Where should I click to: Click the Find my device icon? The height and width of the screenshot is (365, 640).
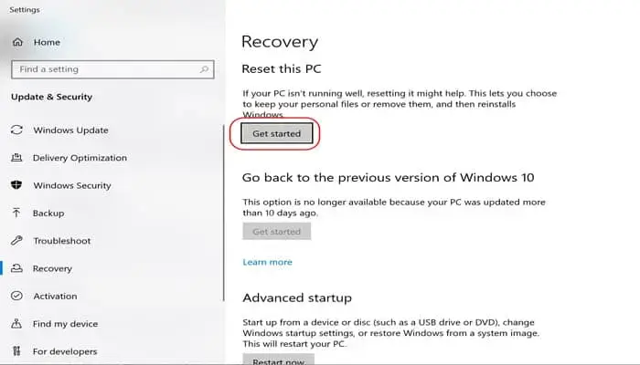pos(16,323)
